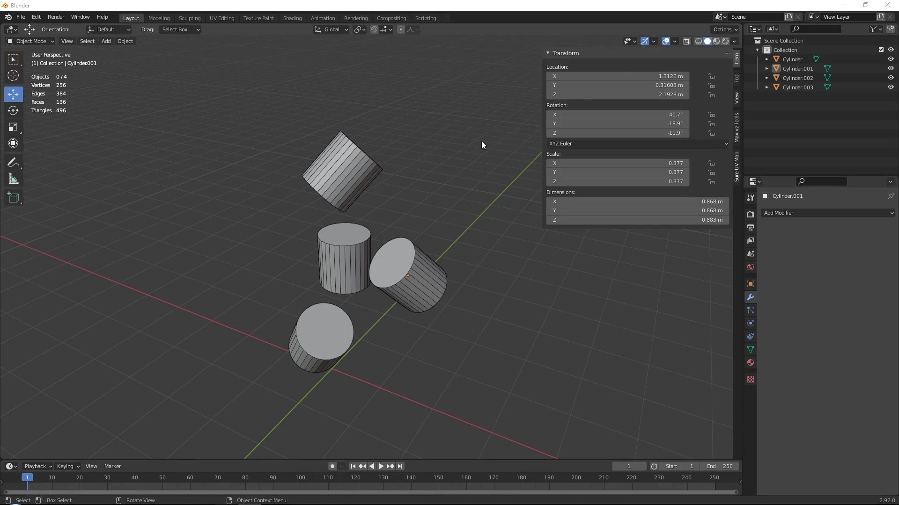The image size is (899, 505).
Task: Open the Add Modifier dropdown
Action: tap(828, 213)
